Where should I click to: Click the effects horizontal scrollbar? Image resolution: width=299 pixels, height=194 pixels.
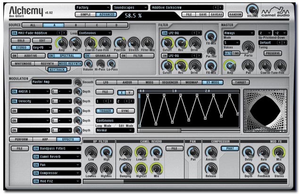185,182
